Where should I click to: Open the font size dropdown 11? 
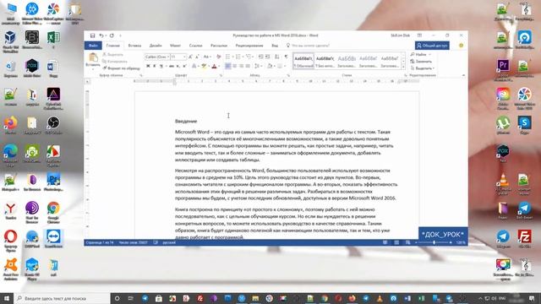(185, 57)
